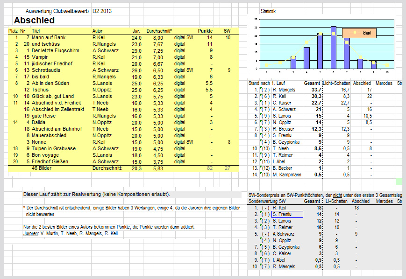406x279 pixels.
Task: Select 'T. Reimer' in the Sonderwertung table
Action: tap(283, 227)
